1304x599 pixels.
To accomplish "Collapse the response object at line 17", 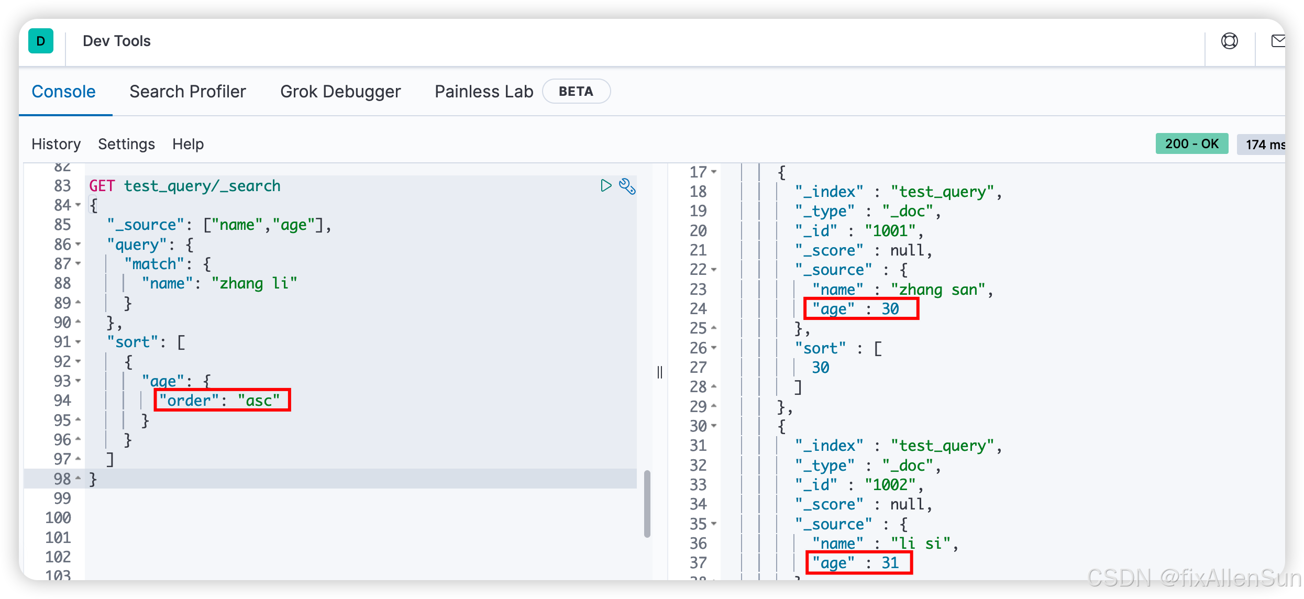I will [714, 172].
